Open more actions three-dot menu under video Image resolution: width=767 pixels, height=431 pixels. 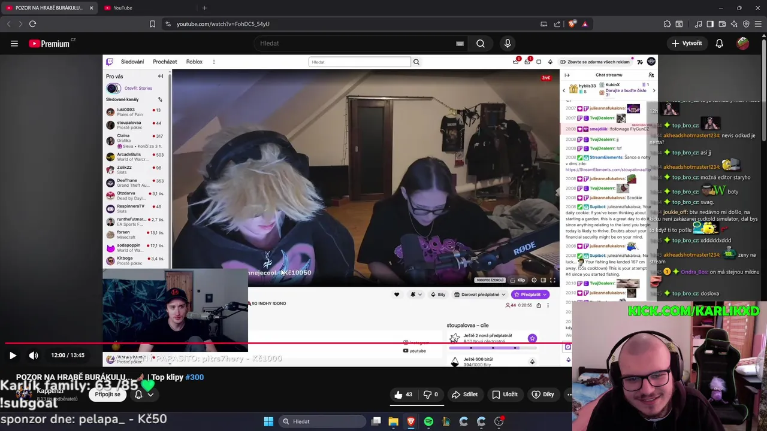569,394
